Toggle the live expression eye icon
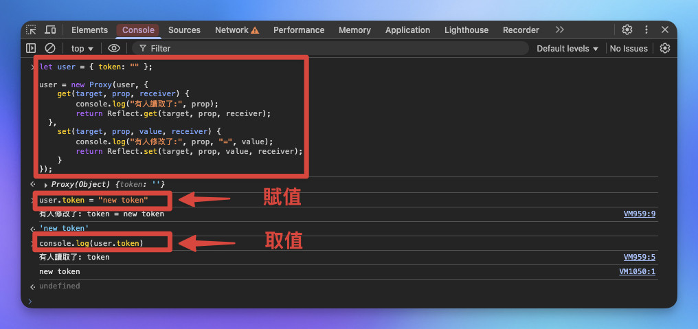 114,48
